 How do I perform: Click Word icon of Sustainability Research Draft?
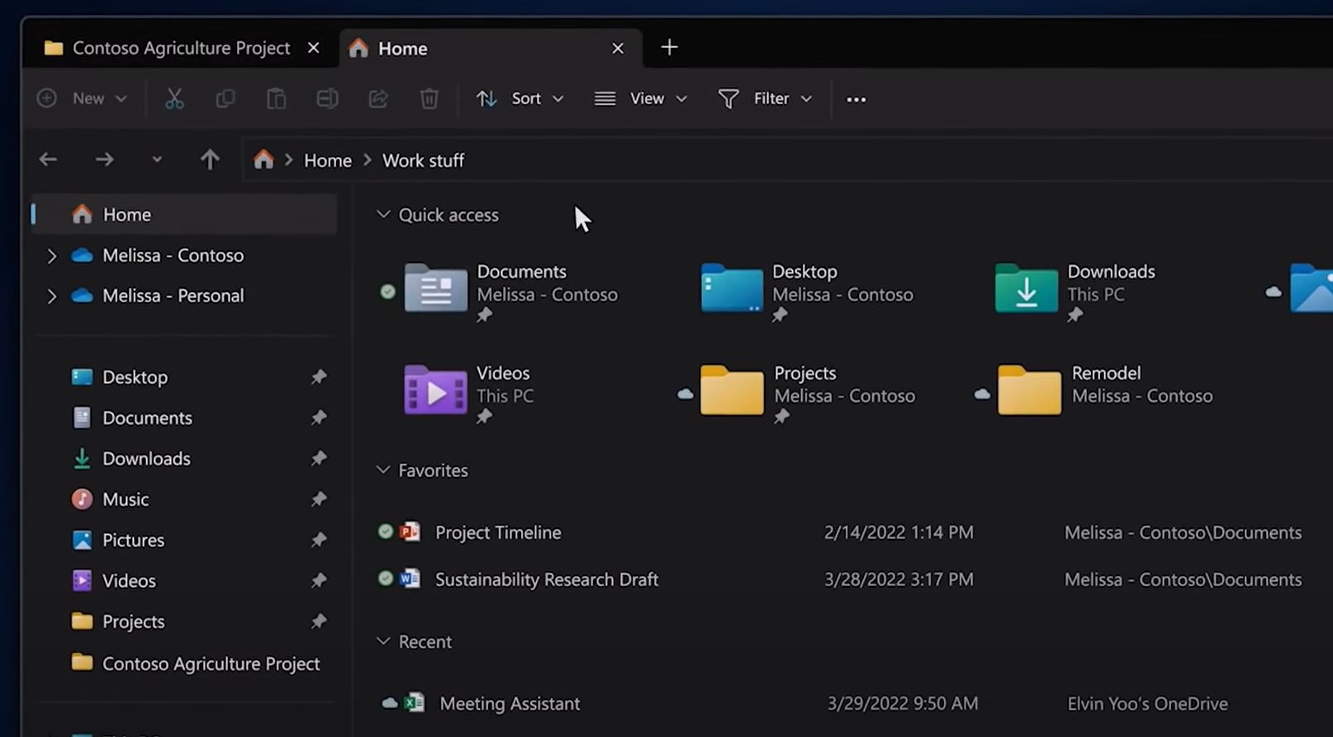[410, 579]
